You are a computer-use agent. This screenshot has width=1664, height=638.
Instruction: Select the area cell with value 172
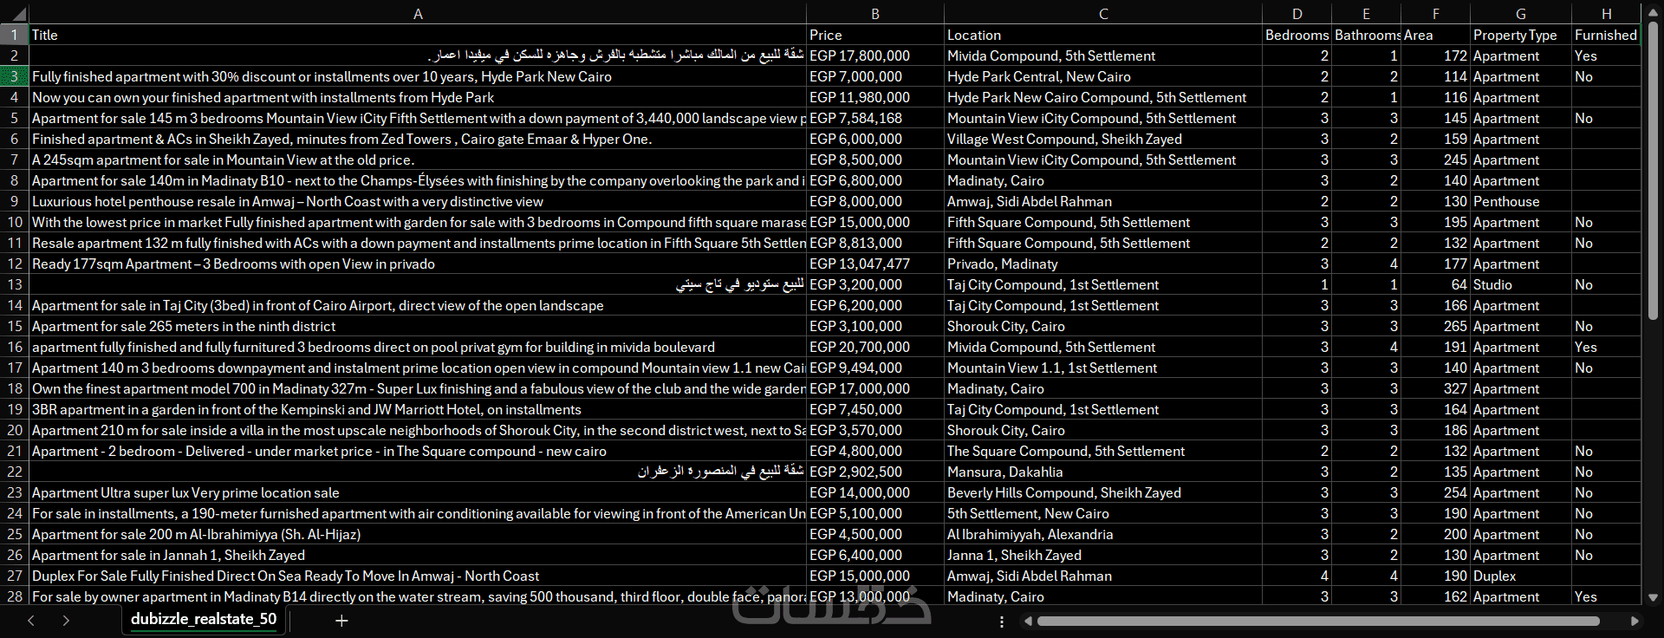(x=1435, y=55)
